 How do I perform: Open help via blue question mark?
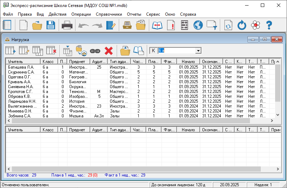click(x=269, y=25)
